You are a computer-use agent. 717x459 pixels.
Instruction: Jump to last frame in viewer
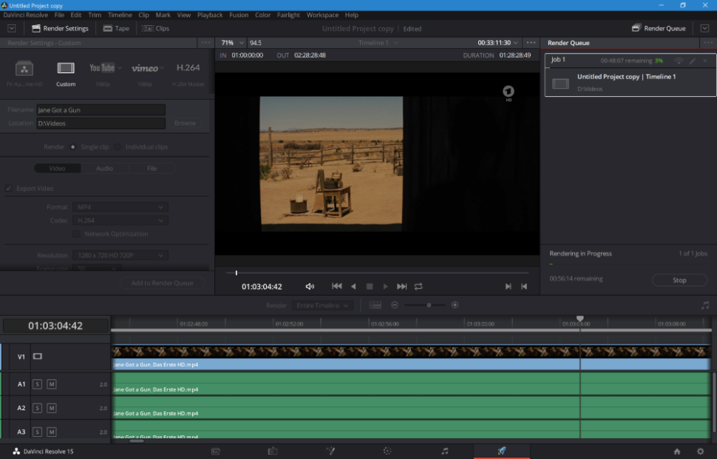point(401,287)
